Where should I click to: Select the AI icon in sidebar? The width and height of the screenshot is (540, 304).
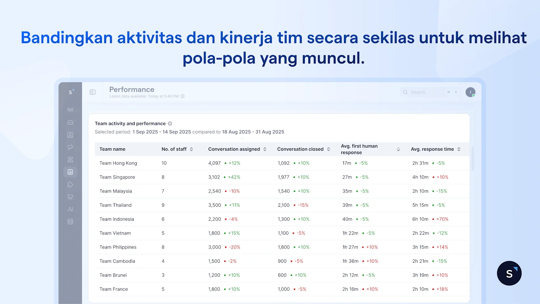pos(70,209)
